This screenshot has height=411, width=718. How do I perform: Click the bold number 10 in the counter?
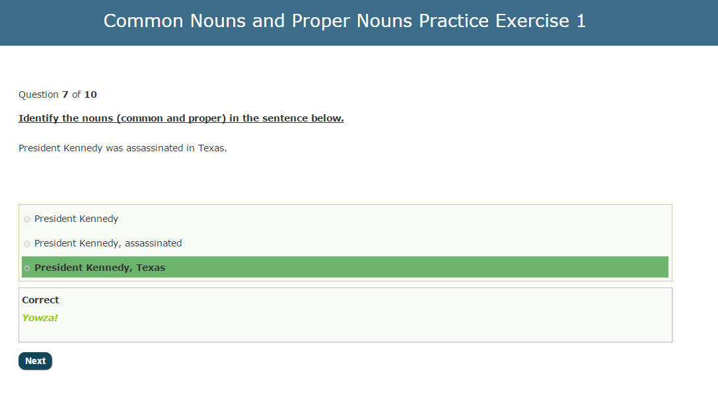90,94
